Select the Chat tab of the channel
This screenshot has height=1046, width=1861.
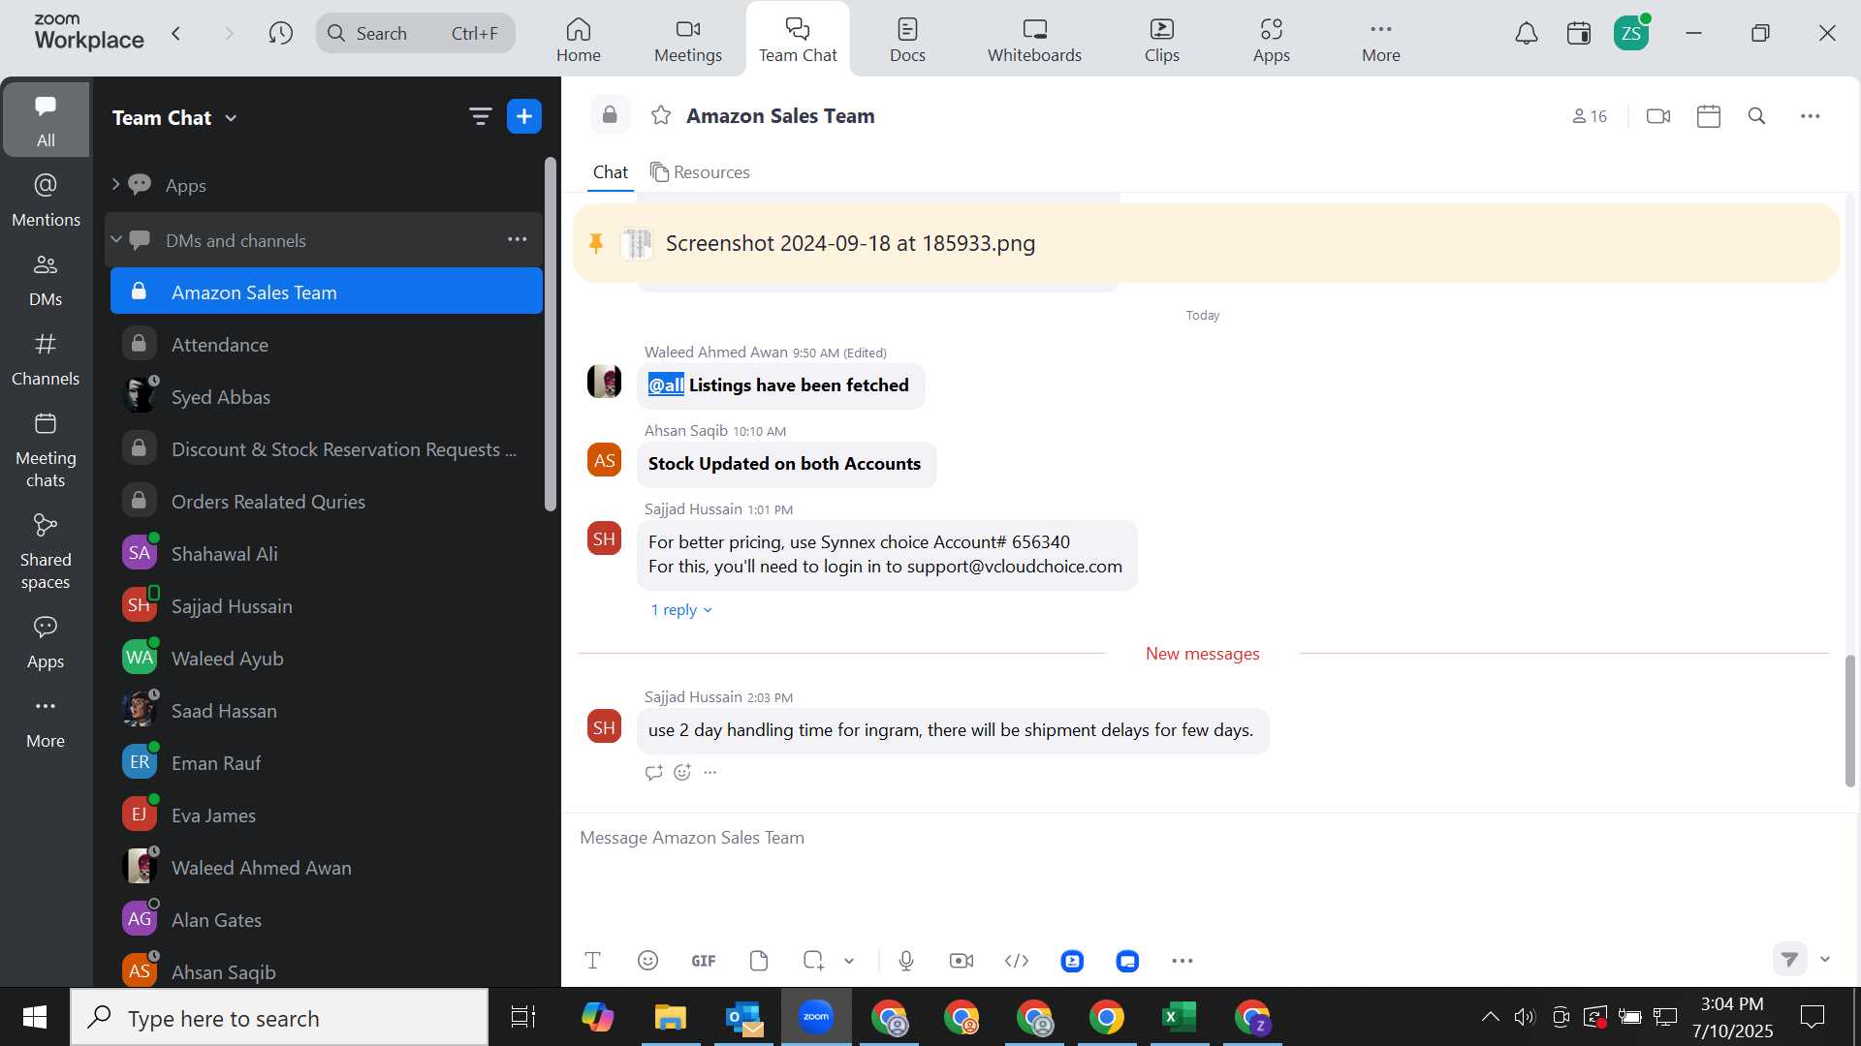tap(611, 172)
